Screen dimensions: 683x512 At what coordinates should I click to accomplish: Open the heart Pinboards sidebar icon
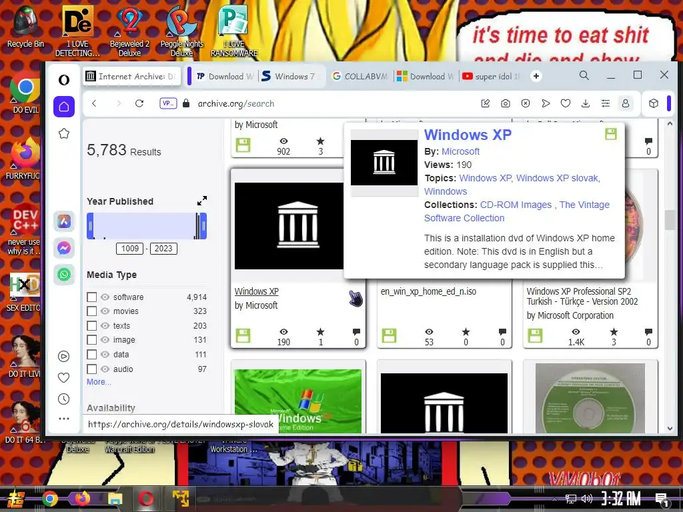[x=63, y=378]
